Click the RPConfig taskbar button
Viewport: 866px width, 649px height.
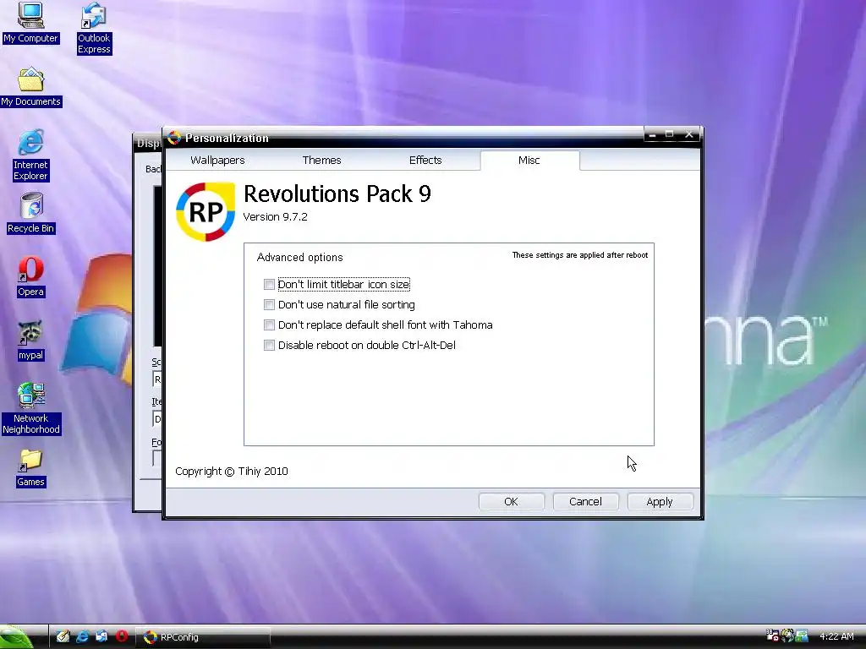(x=203, y=637)
